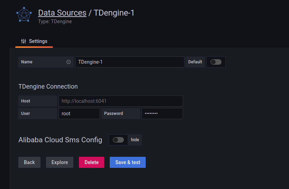Screen dimensions: 289x189
Task: Click the hide label next to Sms toggle
Action: tap(135, 140)
